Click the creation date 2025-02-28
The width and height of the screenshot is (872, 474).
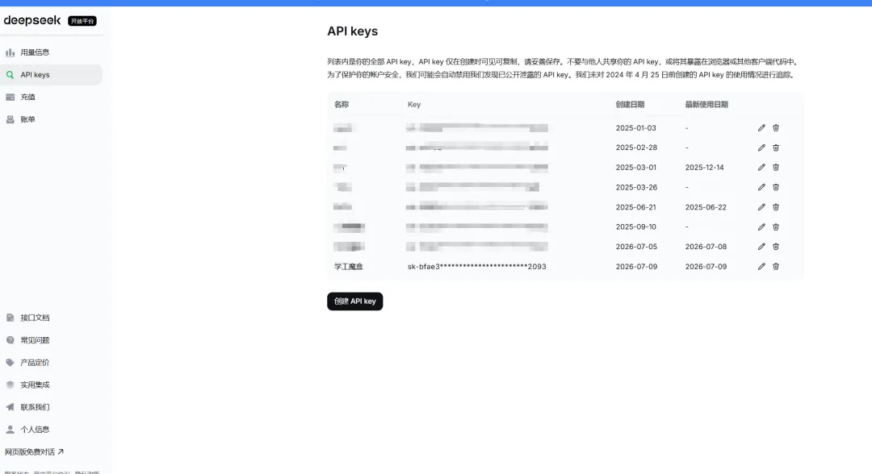pos(636,148)
